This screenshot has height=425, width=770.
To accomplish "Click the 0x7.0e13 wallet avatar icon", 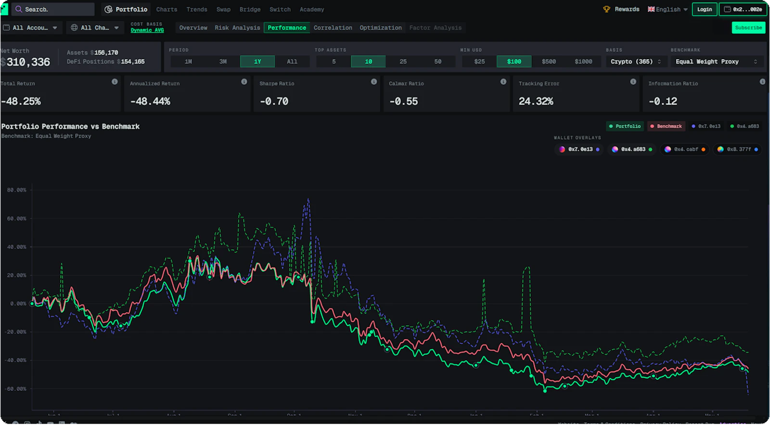I will point(562,149).
